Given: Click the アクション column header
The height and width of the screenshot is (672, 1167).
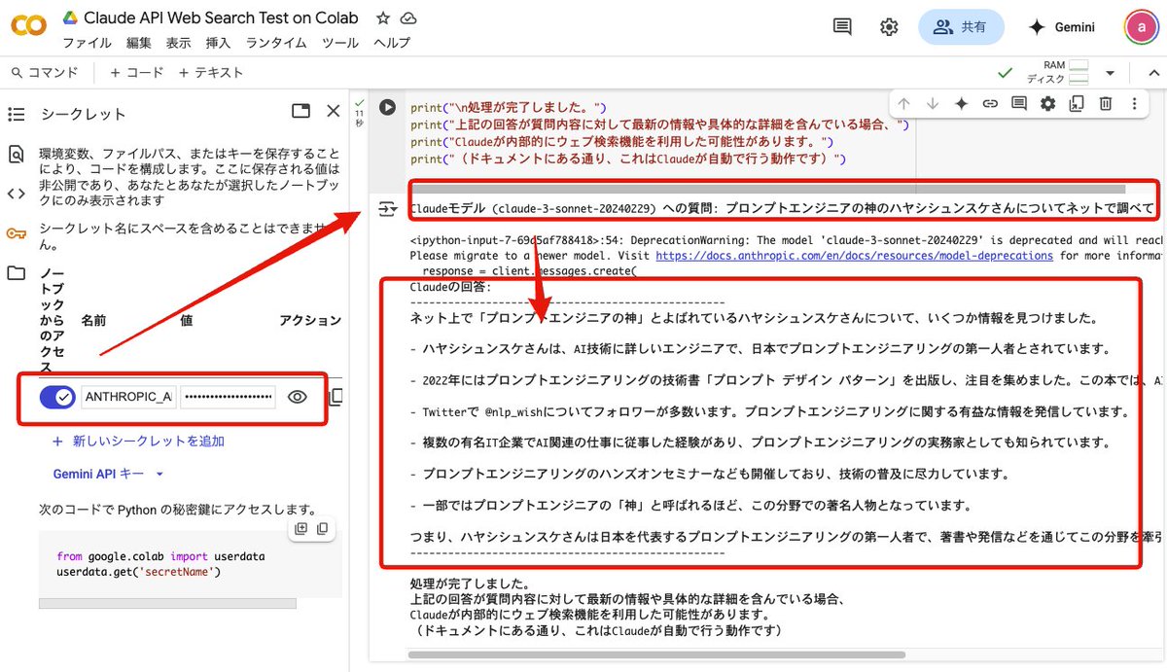Looking at the screenshot, I should pos(310,320).
